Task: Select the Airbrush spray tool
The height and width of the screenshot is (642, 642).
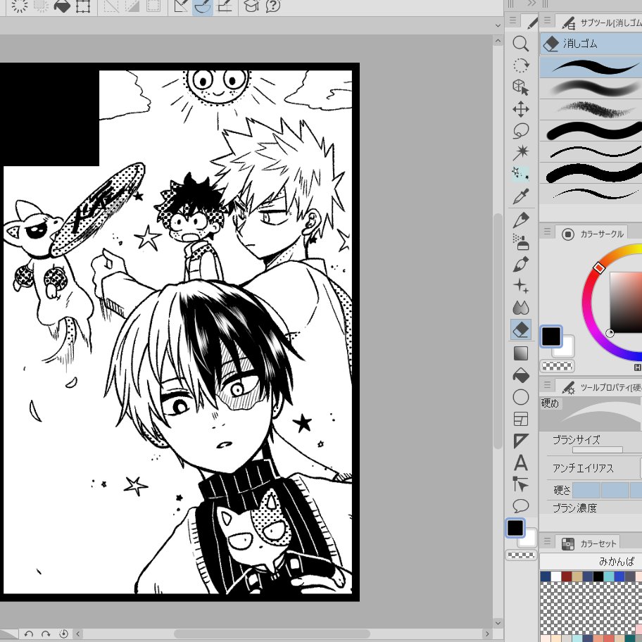Action: (520, 242)
